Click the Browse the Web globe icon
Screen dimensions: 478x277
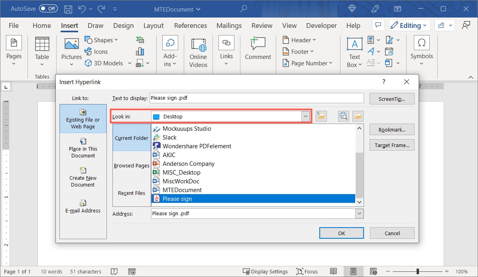click(343, 116)
